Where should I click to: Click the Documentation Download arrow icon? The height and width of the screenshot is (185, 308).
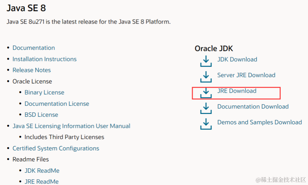(206, 108)
